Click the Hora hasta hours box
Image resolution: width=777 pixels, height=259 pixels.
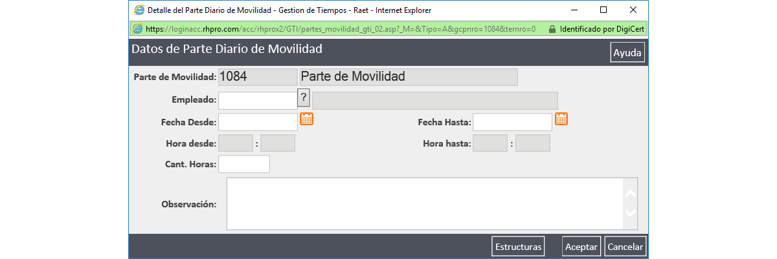tap(490, 143)
